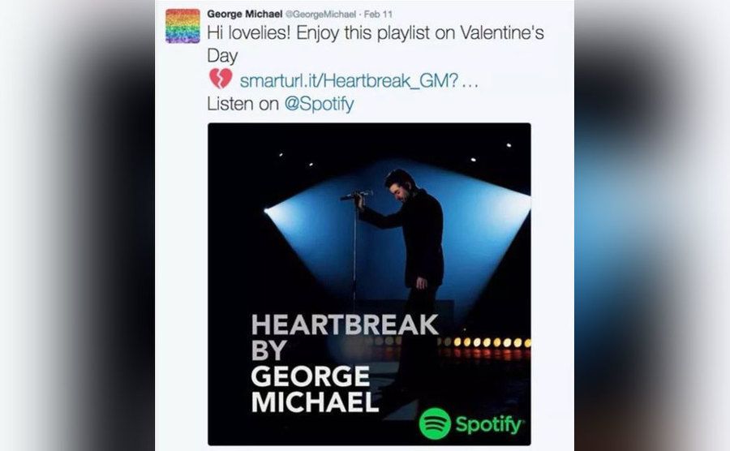Click the broken heart emoji
This screenshot has width=730, height=451.
pyautogui.click(x=220, y=79)
